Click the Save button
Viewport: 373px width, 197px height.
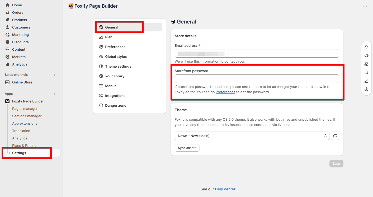coord(336,164)
